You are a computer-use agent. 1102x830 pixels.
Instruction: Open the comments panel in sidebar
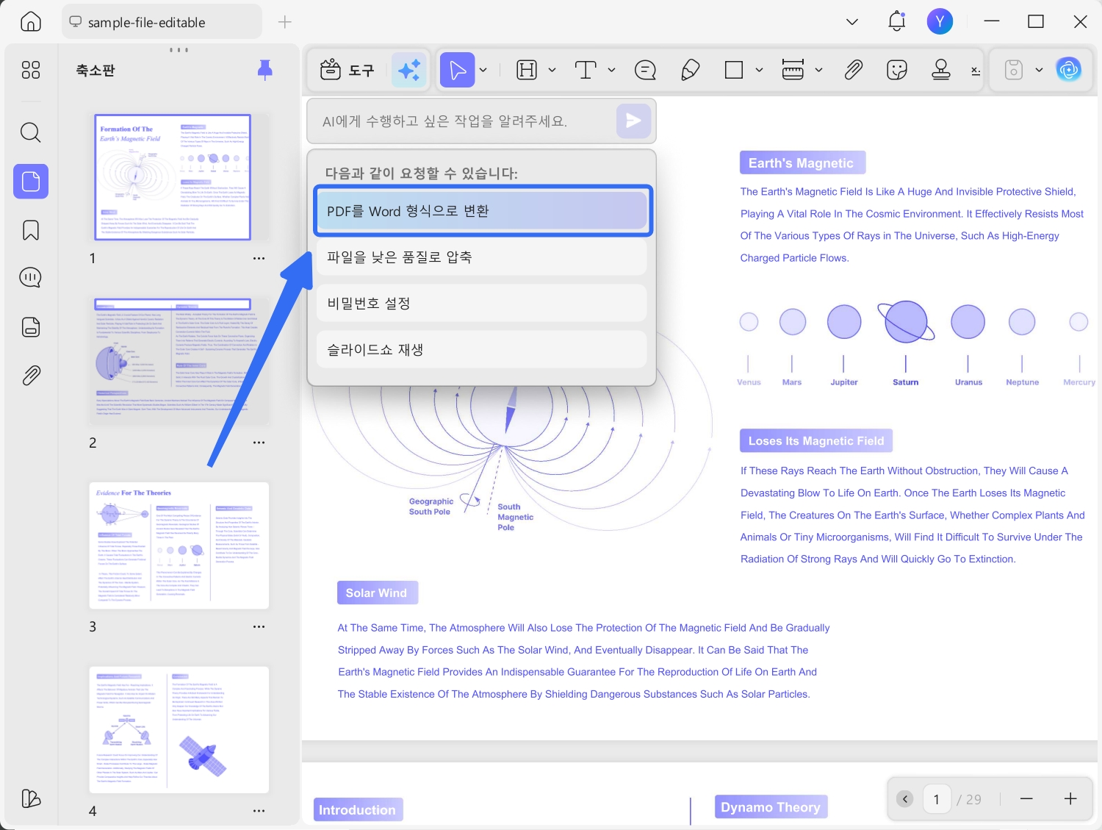point(30,278)
